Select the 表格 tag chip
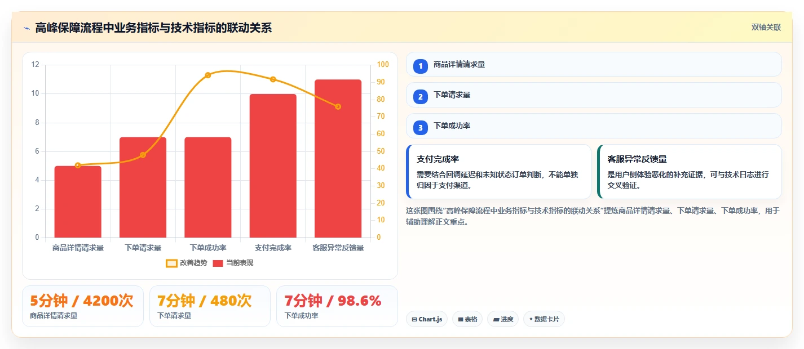The height and width of the screenshot is (349, 804). tap(467, 319)
